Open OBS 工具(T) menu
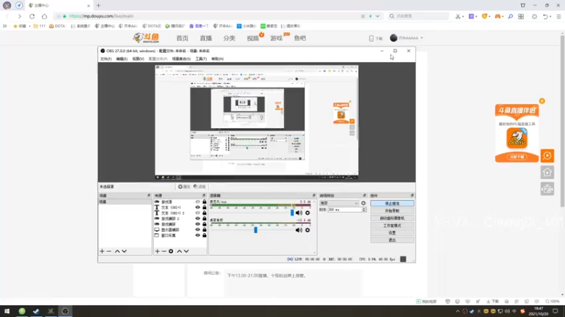The height and width of the screenshot is (317, 565). (x=201, y=58)
